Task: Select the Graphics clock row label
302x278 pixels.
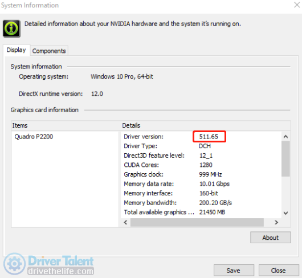Action: click(x=144, y=174)
